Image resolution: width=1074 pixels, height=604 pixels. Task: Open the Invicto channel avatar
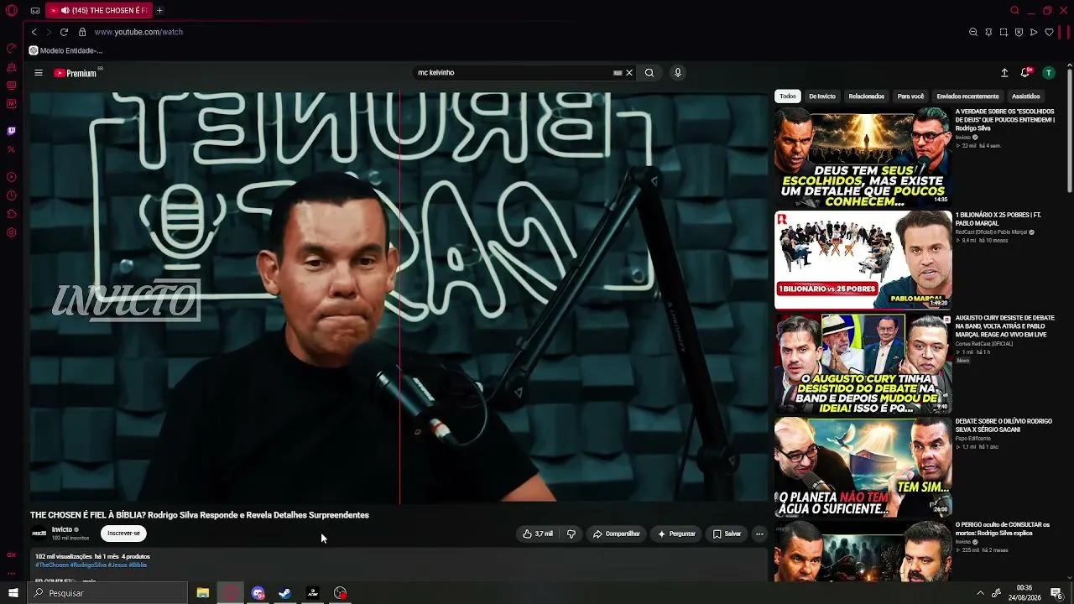click(39, 534)
